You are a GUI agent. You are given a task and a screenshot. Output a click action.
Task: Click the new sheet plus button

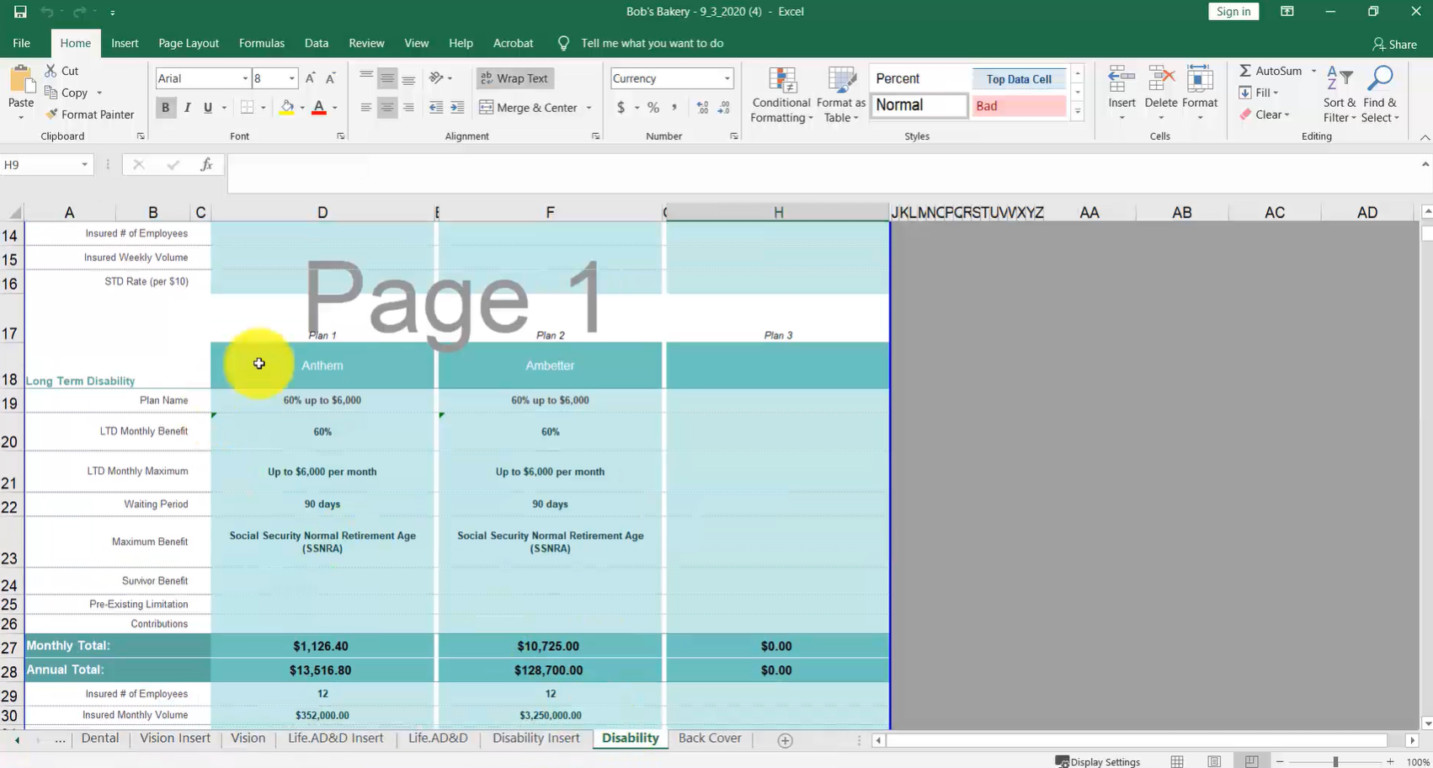785,740
